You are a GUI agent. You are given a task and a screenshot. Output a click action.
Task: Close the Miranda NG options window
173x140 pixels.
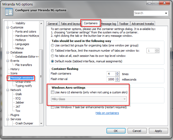pyautogui.click(x=164, y=3)
